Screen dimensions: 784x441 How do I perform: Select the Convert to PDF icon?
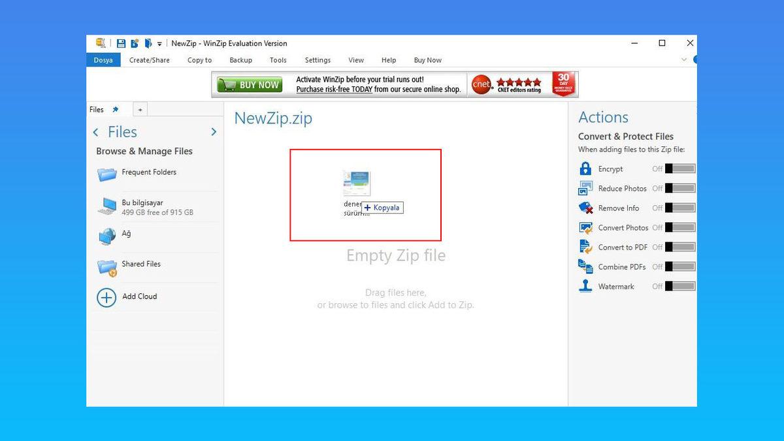585,247
